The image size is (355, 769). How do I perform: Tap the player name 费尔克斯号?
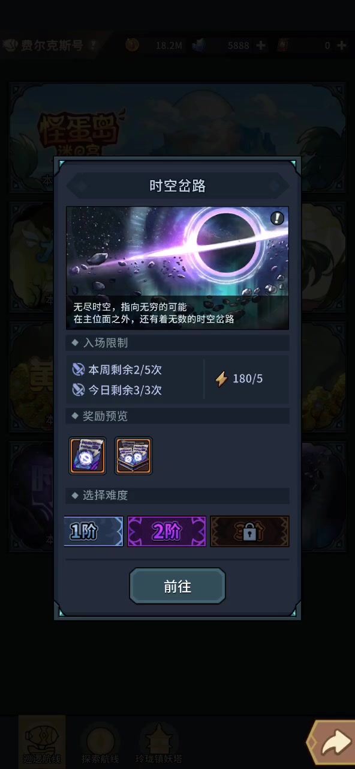[52, 45]
